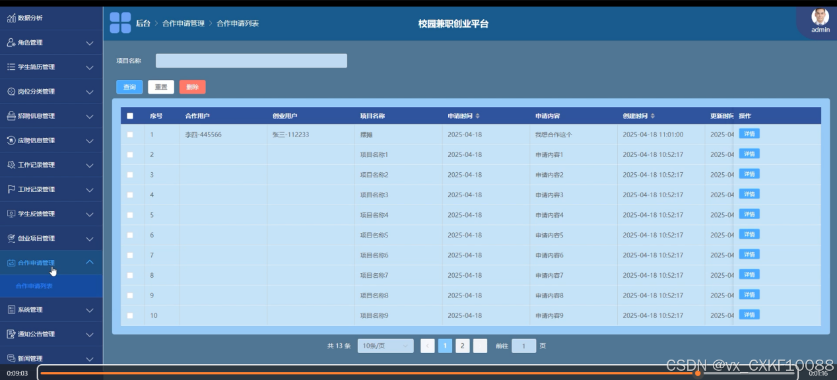Open the 创业项目管理 menu label
This screenshot has width=837, height=380.
tap(36, 238)
